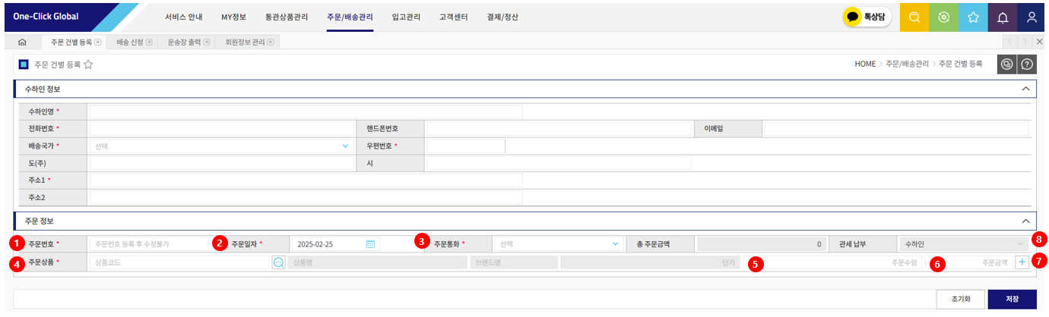Open the 결제/정산 menu
The image size is (1049, 317).
point(502,17)
